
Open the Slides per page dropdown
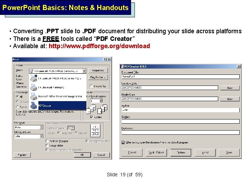pyautogui.click(x=73, y=128)
